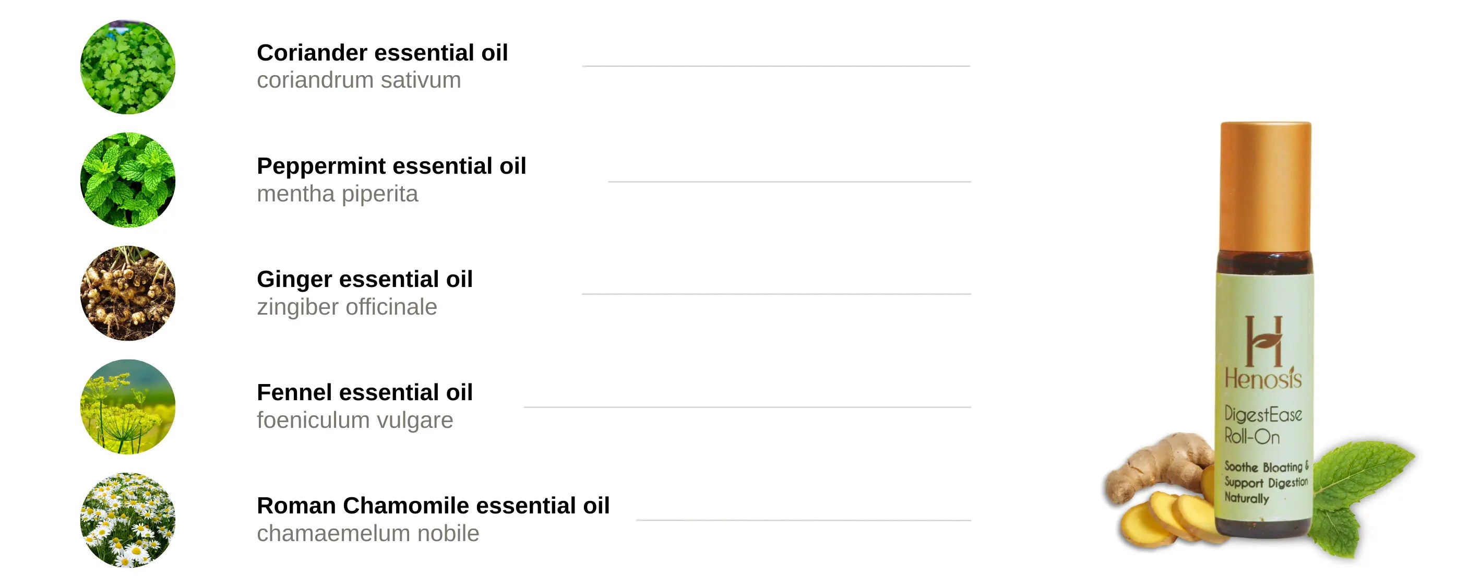
Task: Select the chamaemelum nobile subtitle text
Action: (367, 534)
